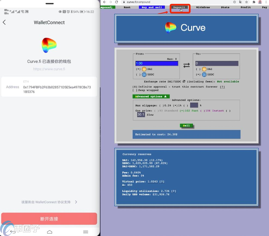Image resolution: width=269 pixels, height=236 pixels.
Task: Select 102 Fast gas price
Action: pos(182,111)
